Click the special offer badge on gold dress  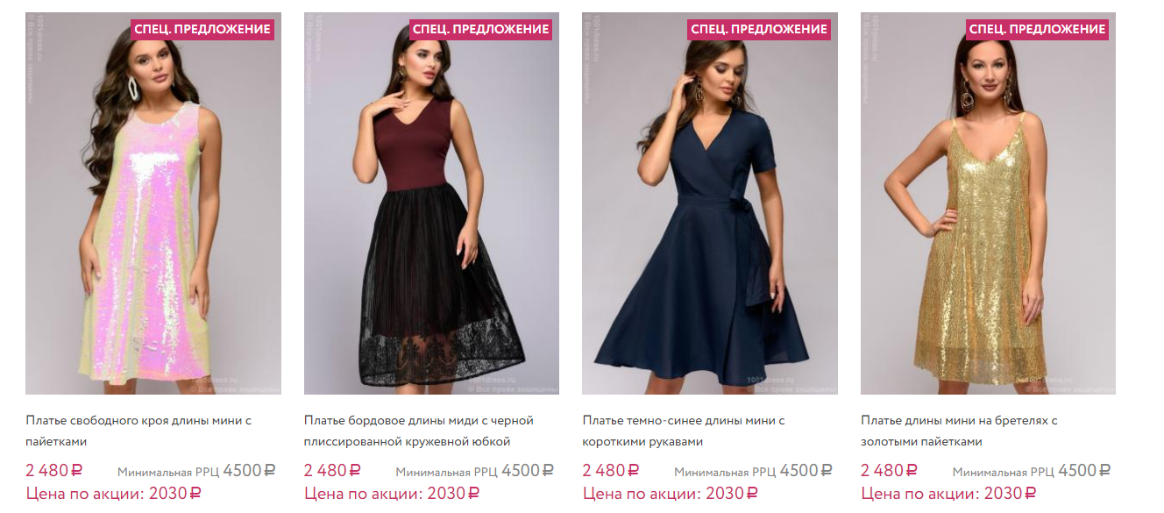click(1038, 29)
